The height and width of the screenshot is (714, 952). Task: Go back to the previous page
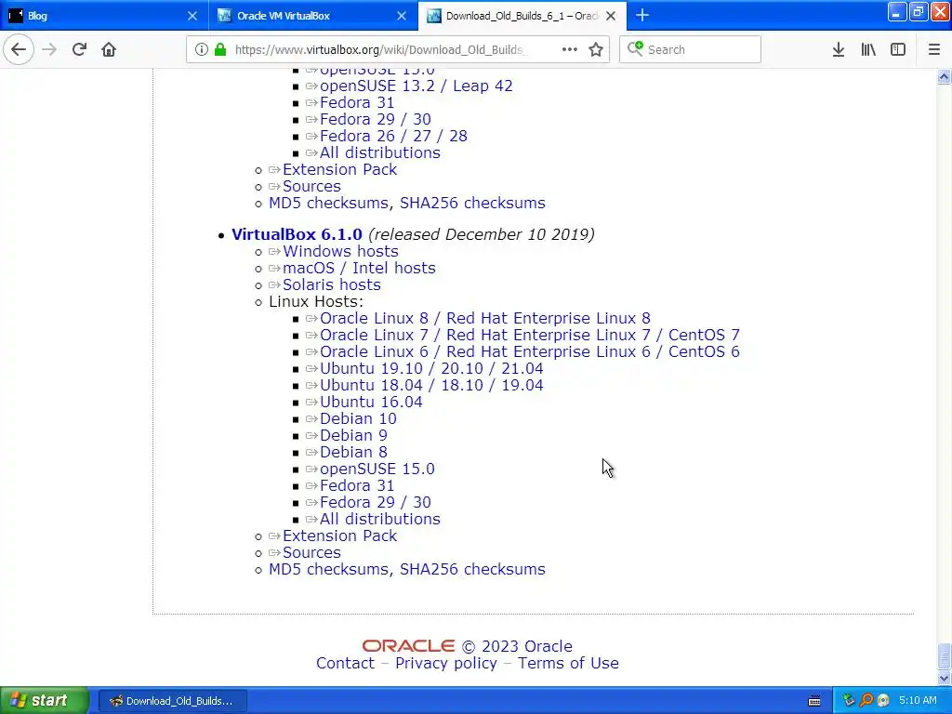tap(19, 49)
